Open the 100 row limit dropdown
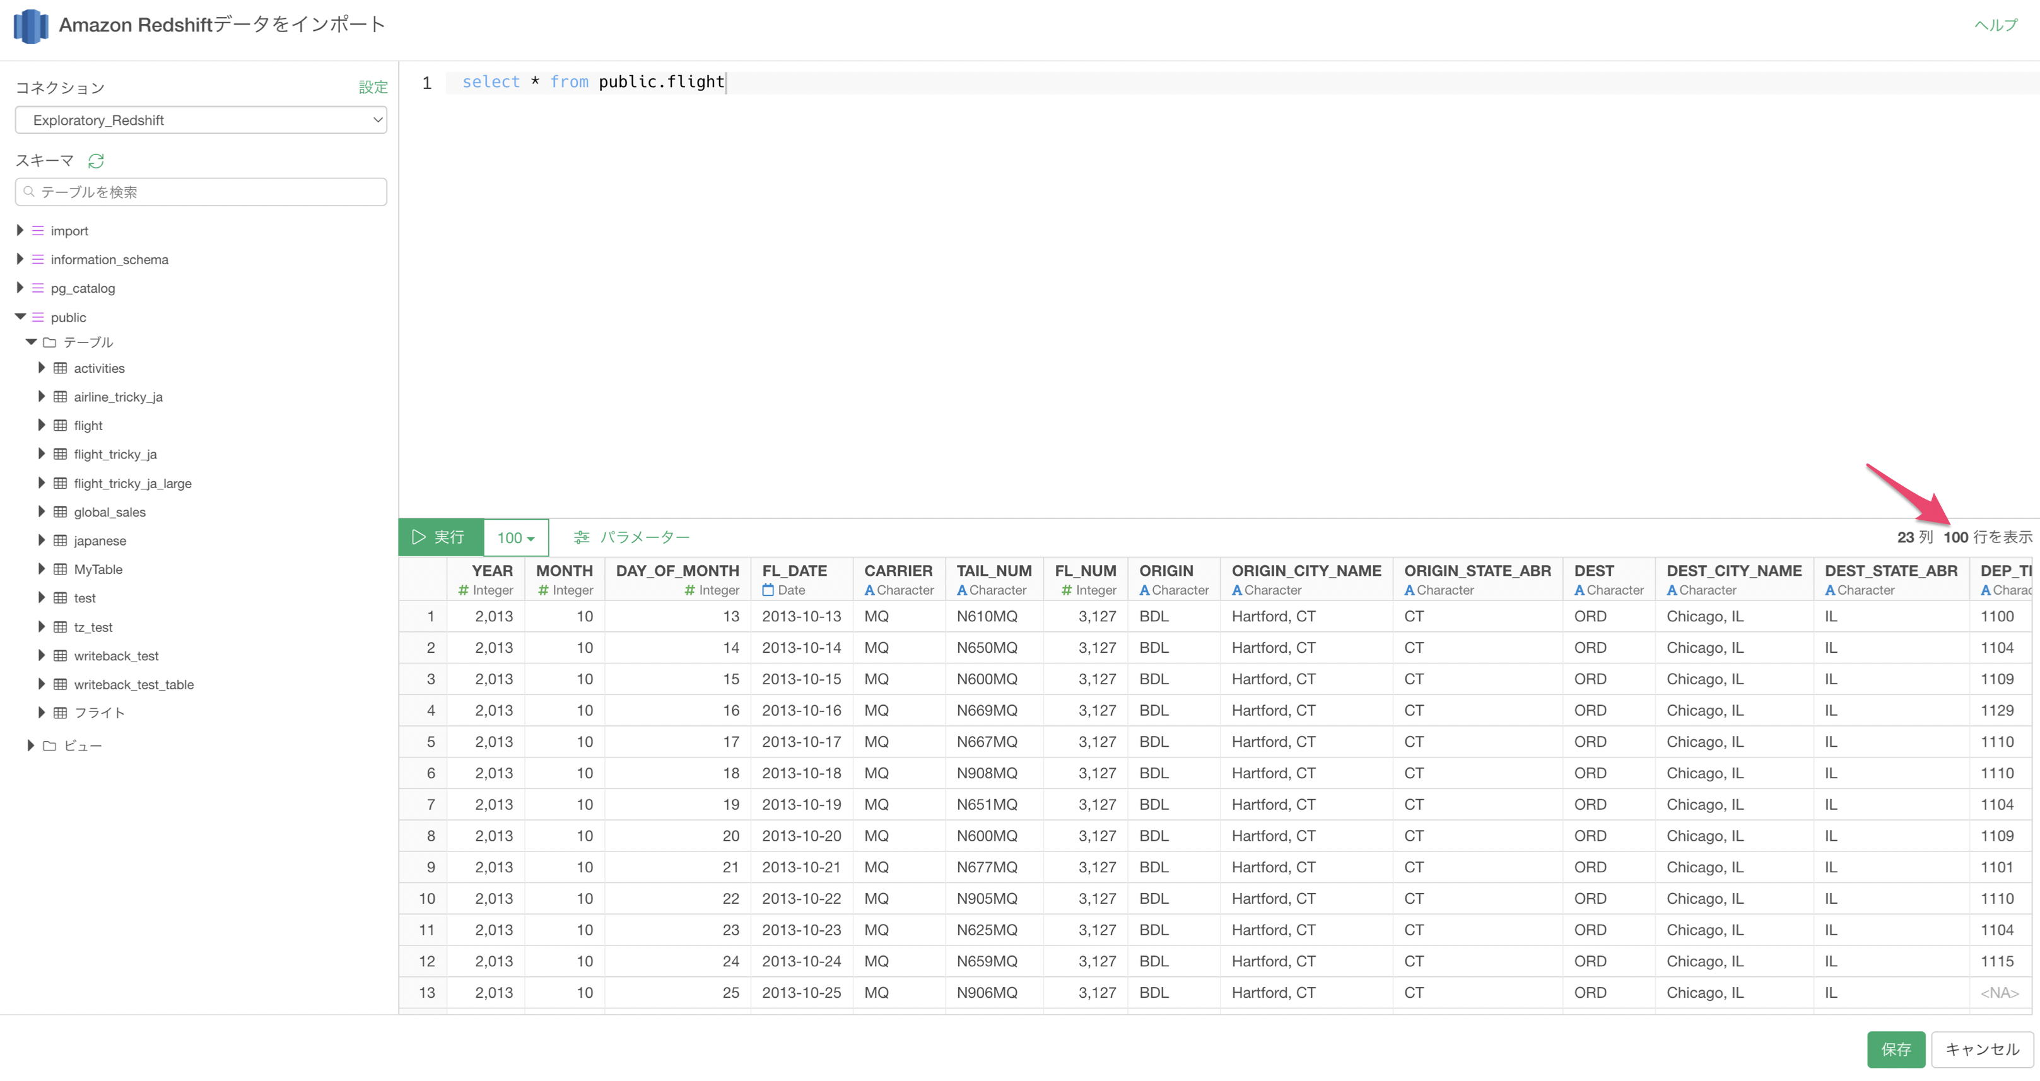The width and height of the screenshot is (2040, 1081). (x=515, y=538)
